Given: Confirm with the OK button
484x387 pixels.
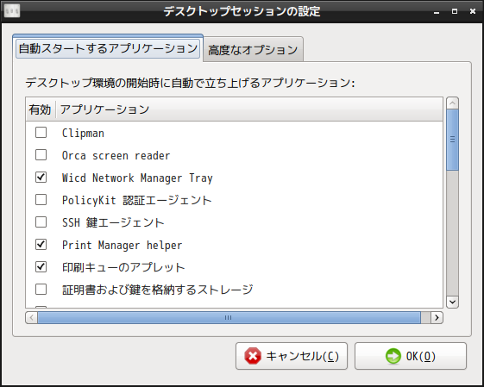Looking at the screenshot, I should pos(411,356).
